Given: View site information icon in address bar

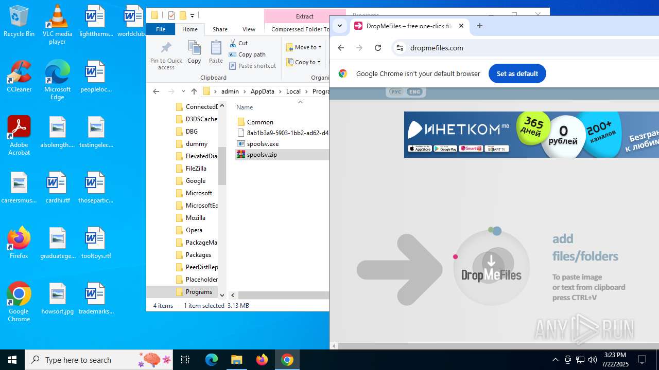Looking at the screenshot, I should [400, 48].
